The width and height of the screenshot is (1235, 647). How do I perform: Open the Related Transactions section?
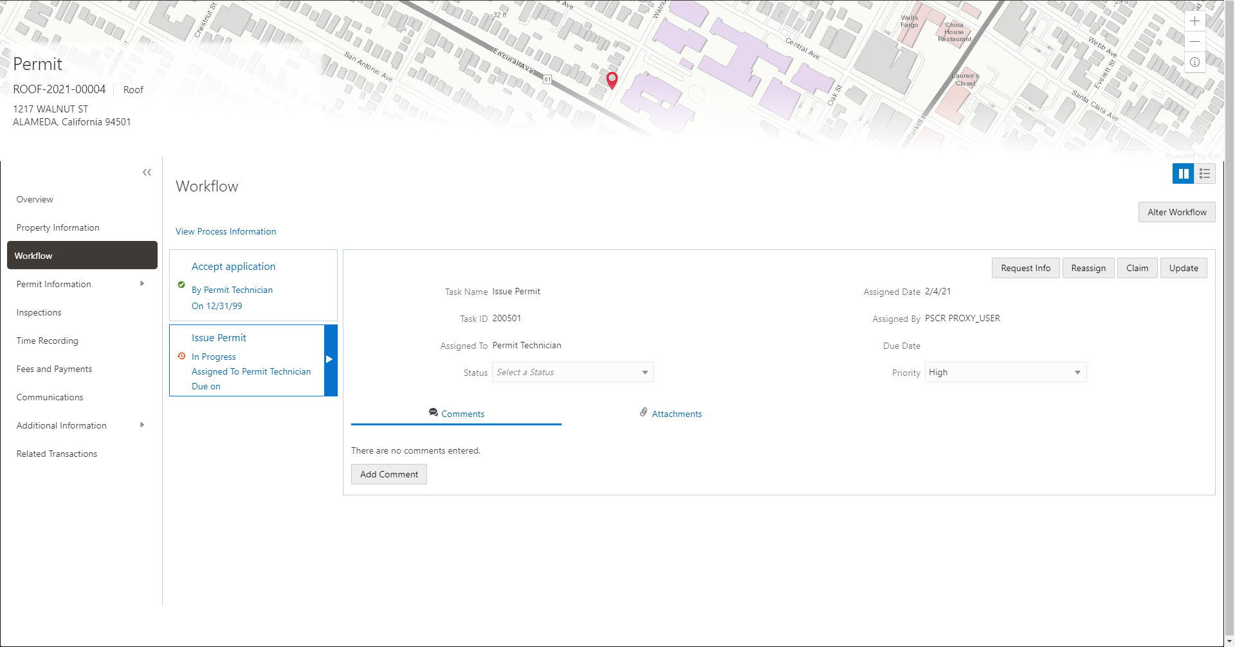click(x=57, y=454)
